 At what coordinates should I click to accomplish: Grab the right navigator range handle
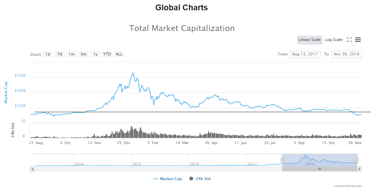[x=357, y=160]
